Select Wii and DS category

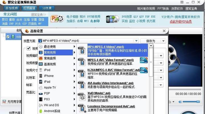[51, 105]
